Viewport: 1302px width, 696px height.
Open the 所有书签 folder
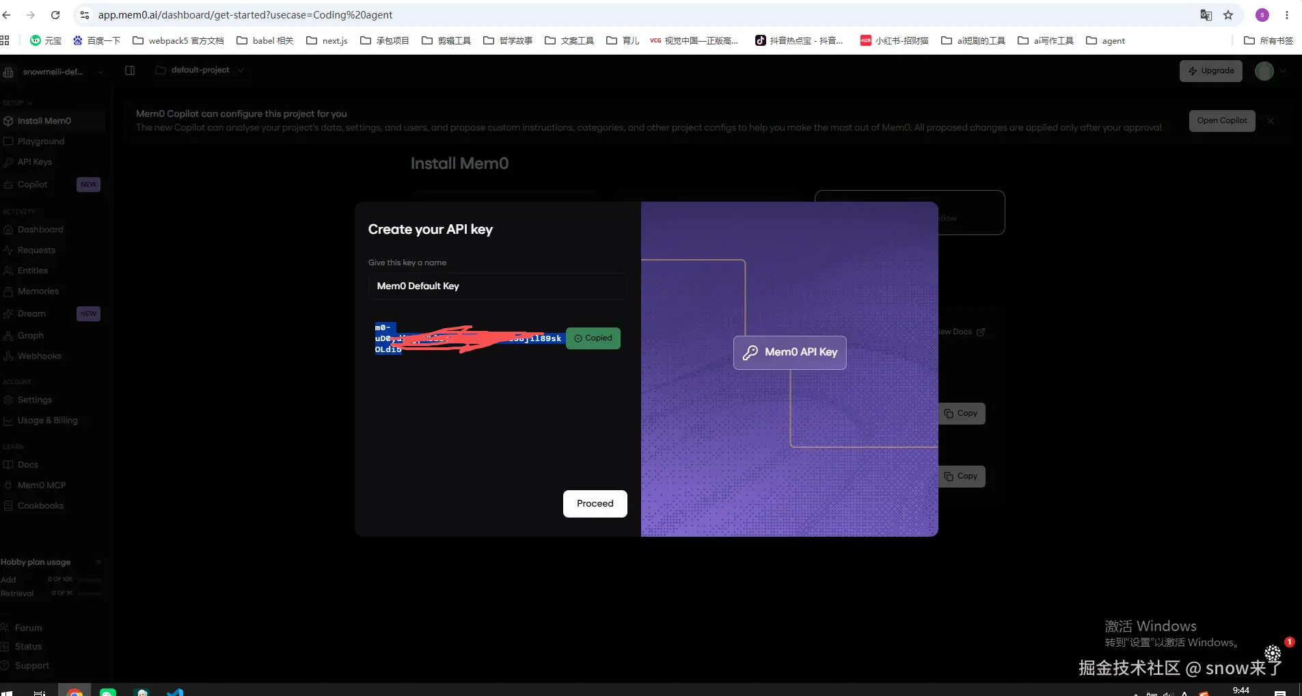(1269, 40)
